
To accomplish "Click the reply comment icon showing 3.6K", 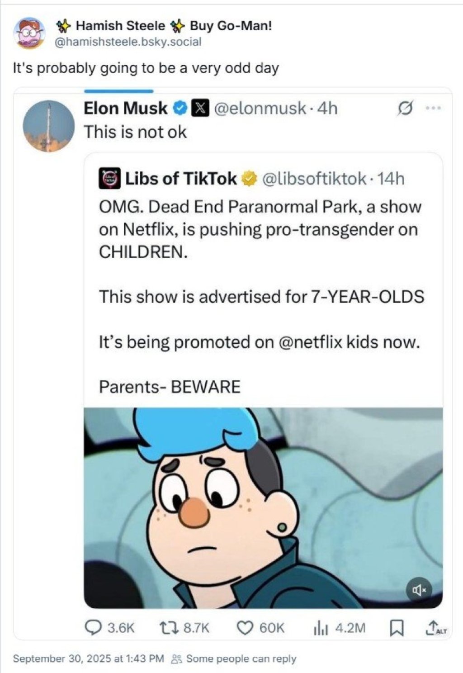I will click(94, 627).
